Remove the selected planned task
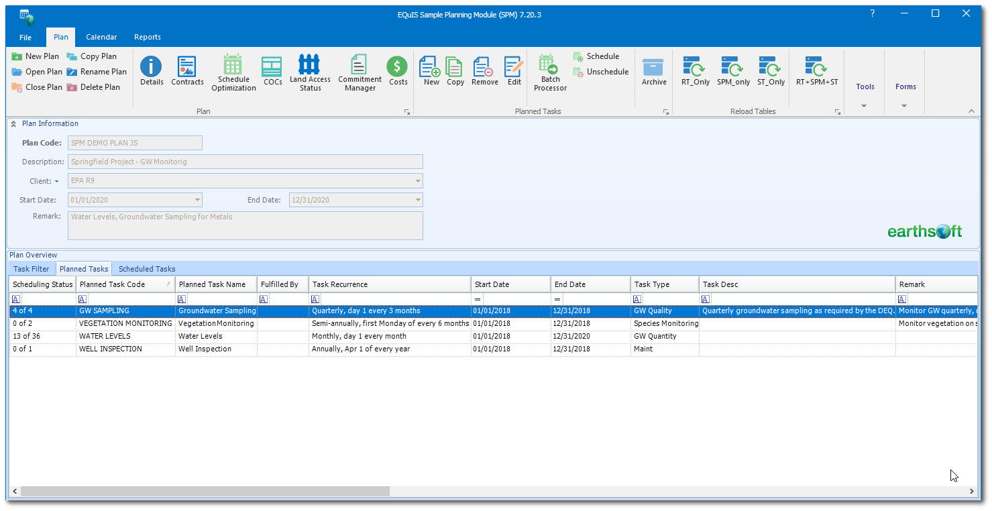 (484, 70)
